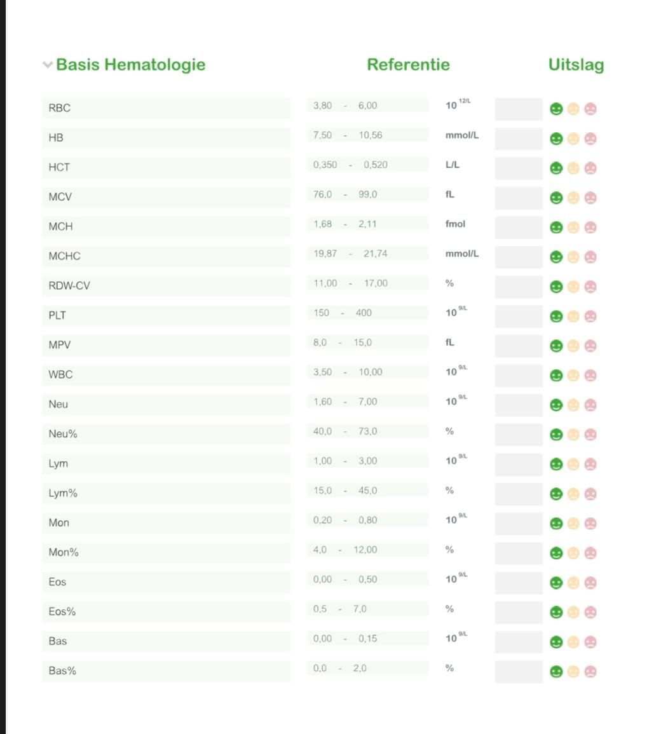Mark Neu% result as red sad face
The width and height of the screenshot is (661, 734).
tap(590, 435)
